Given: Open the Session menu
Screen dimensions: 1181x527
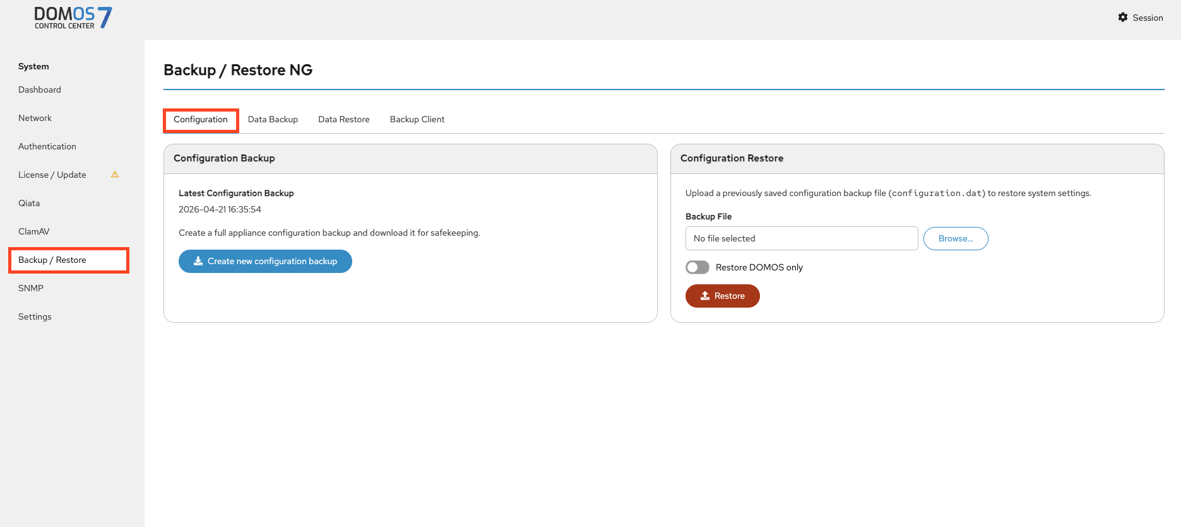Looking at the screenshot, I should point(1141,18).
